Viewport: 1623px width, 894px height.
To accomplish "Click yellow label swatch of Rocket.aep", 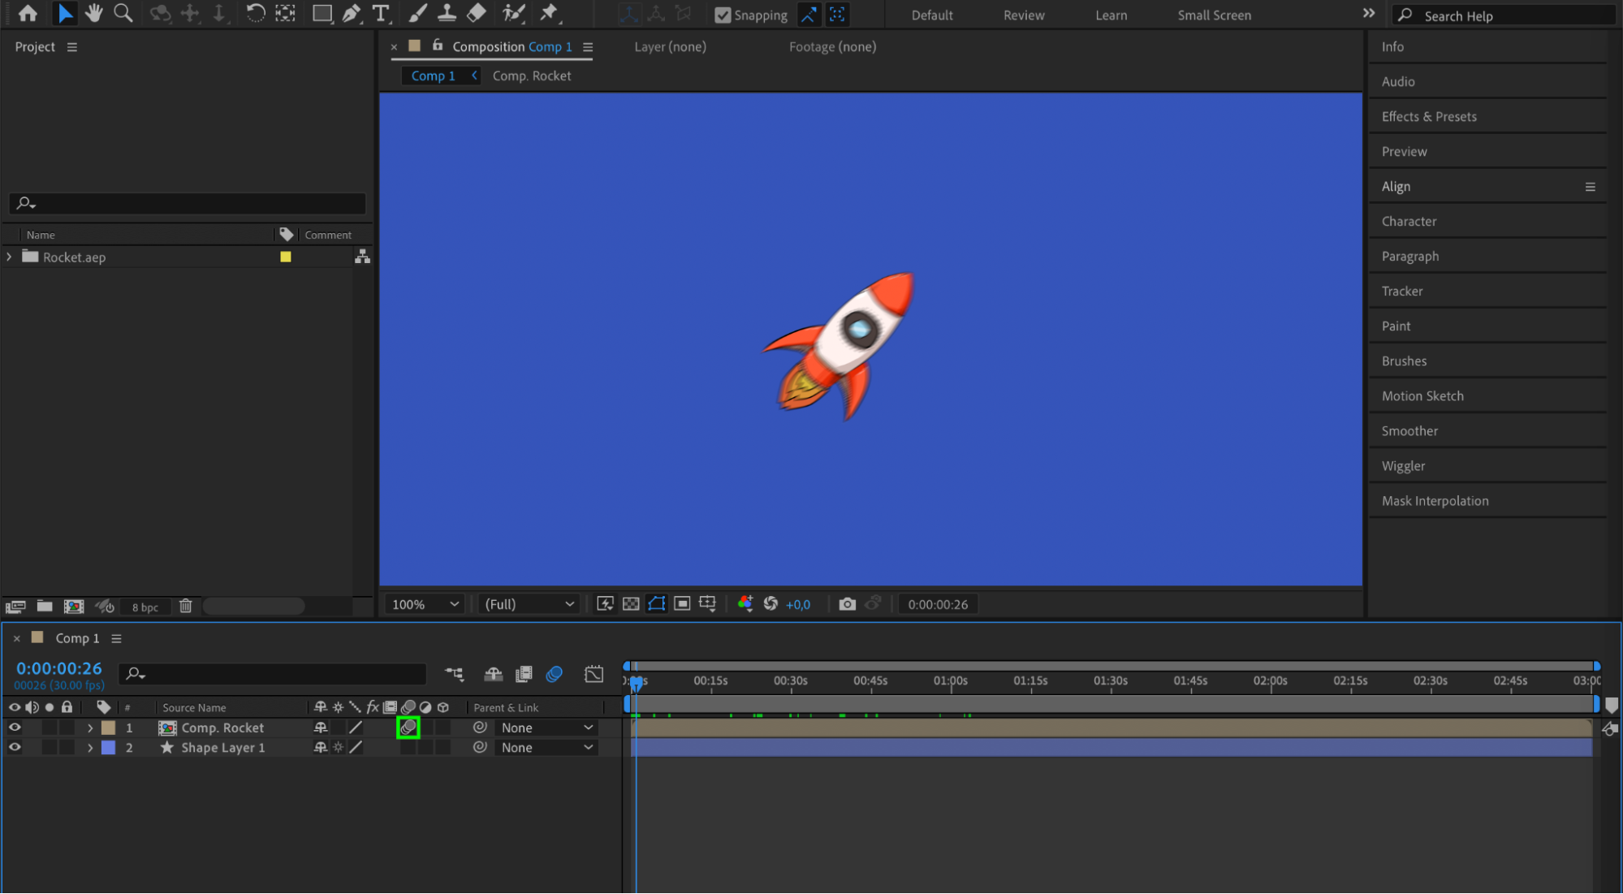I will click(x=286, y=257).
